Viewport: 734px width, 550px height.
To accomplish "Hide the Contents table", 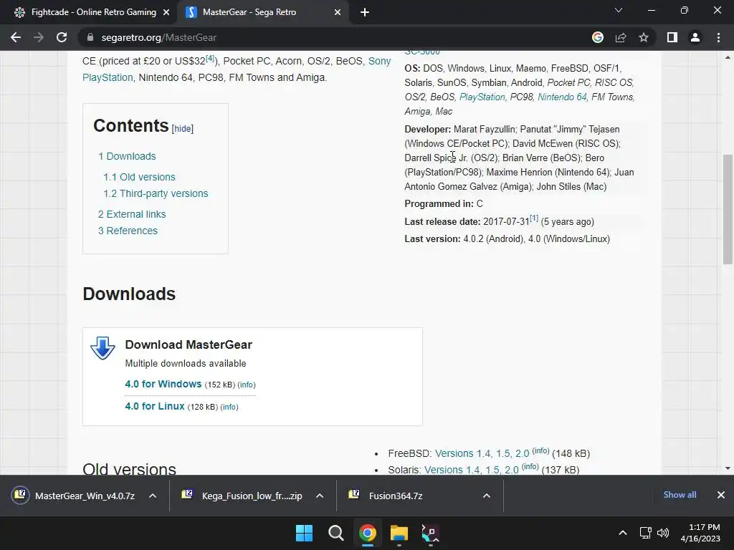I will click(x=183, y=129).
